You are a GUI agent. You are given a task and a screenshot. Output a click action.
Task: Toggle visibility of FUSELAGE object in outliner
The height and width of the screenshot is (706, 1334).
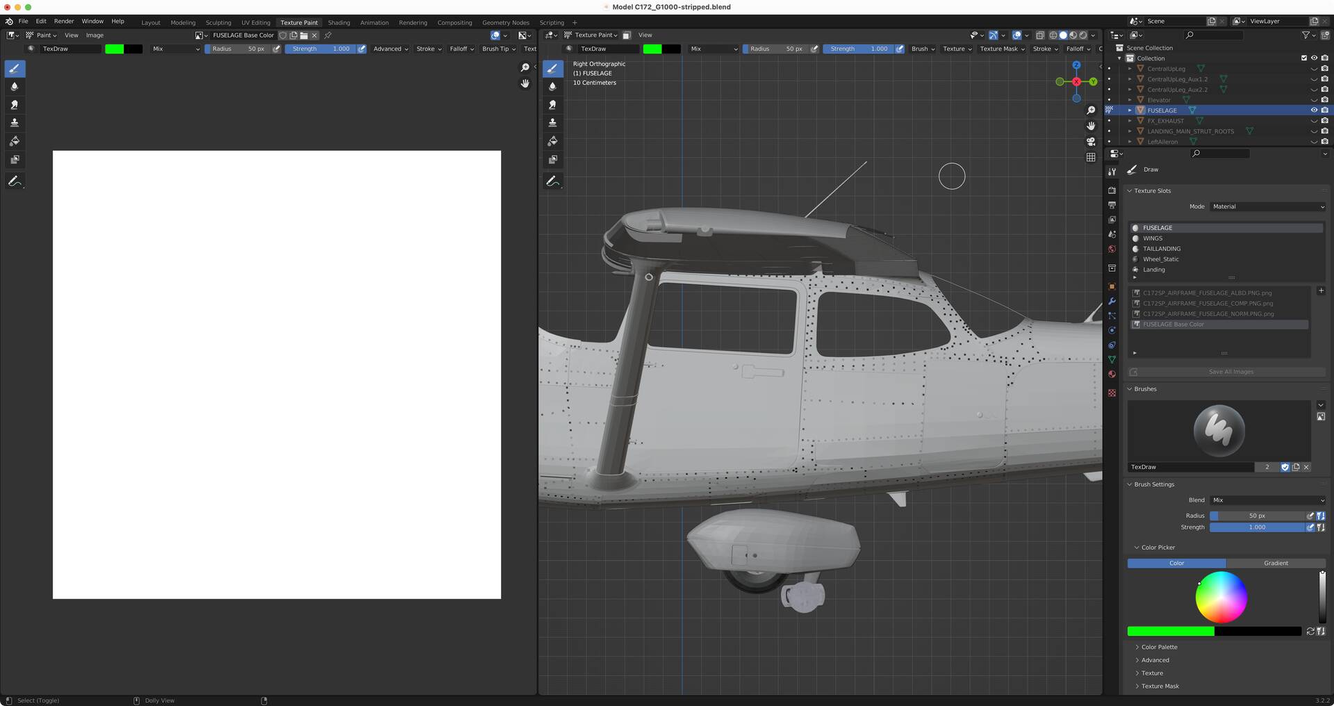pyautogui.click(x=1314, y=110)
